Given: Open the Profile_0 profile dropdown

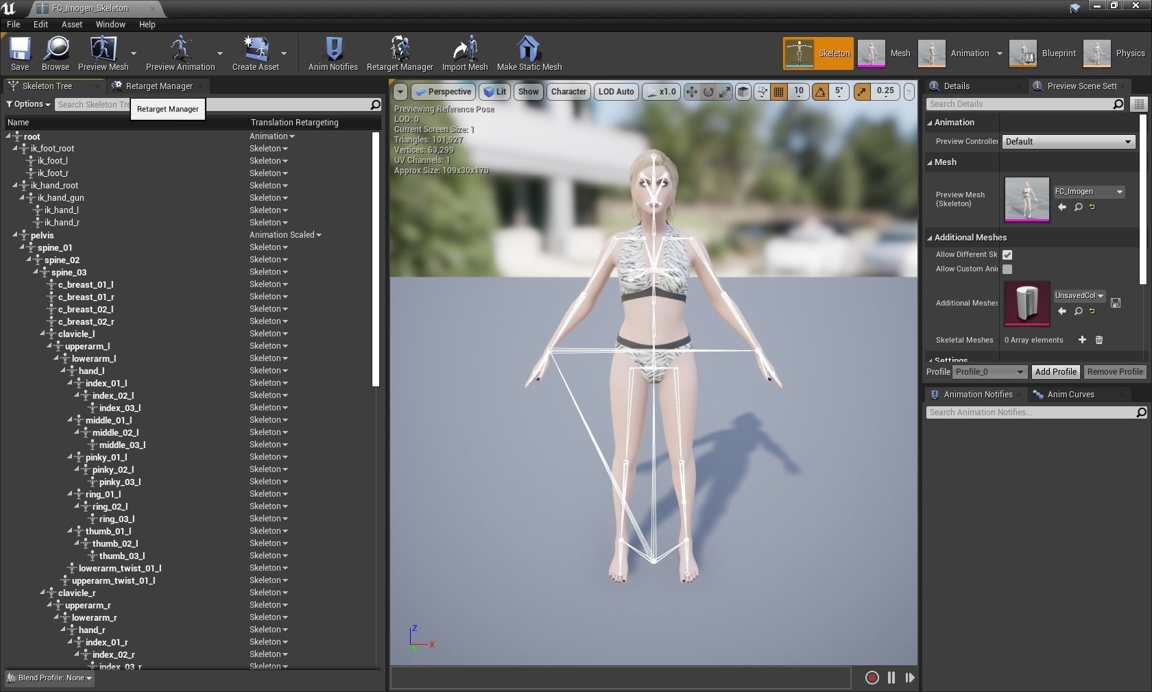Looking at the screenshot, I should click(x=989, y=372).
